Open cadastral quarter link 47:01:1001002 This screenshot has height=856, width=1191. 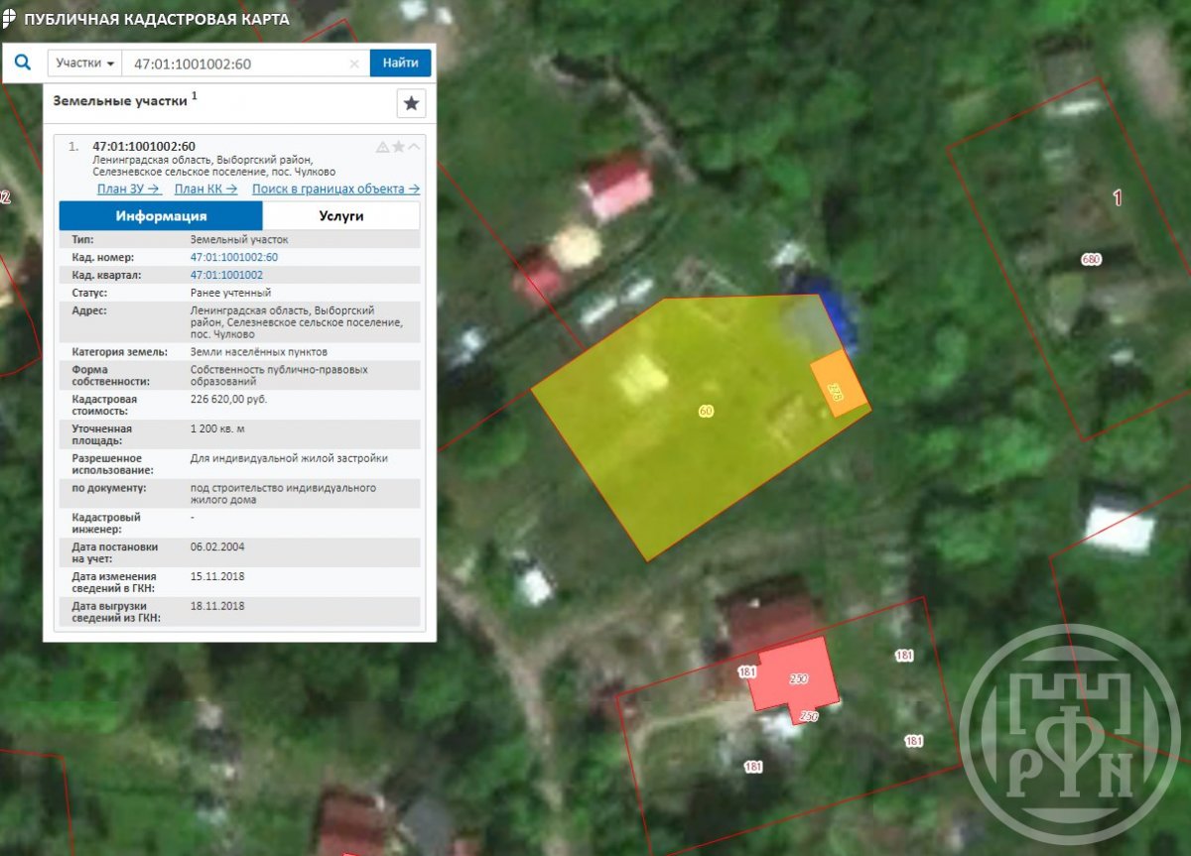pyautogui.click(x=226, y=275)
